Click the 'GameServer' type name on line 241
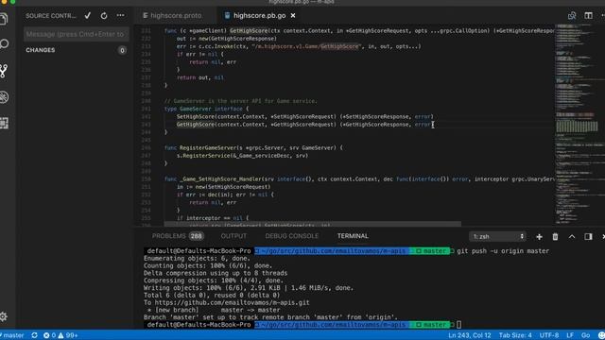The height and width of the screenshot is (340, 605). 196,109
